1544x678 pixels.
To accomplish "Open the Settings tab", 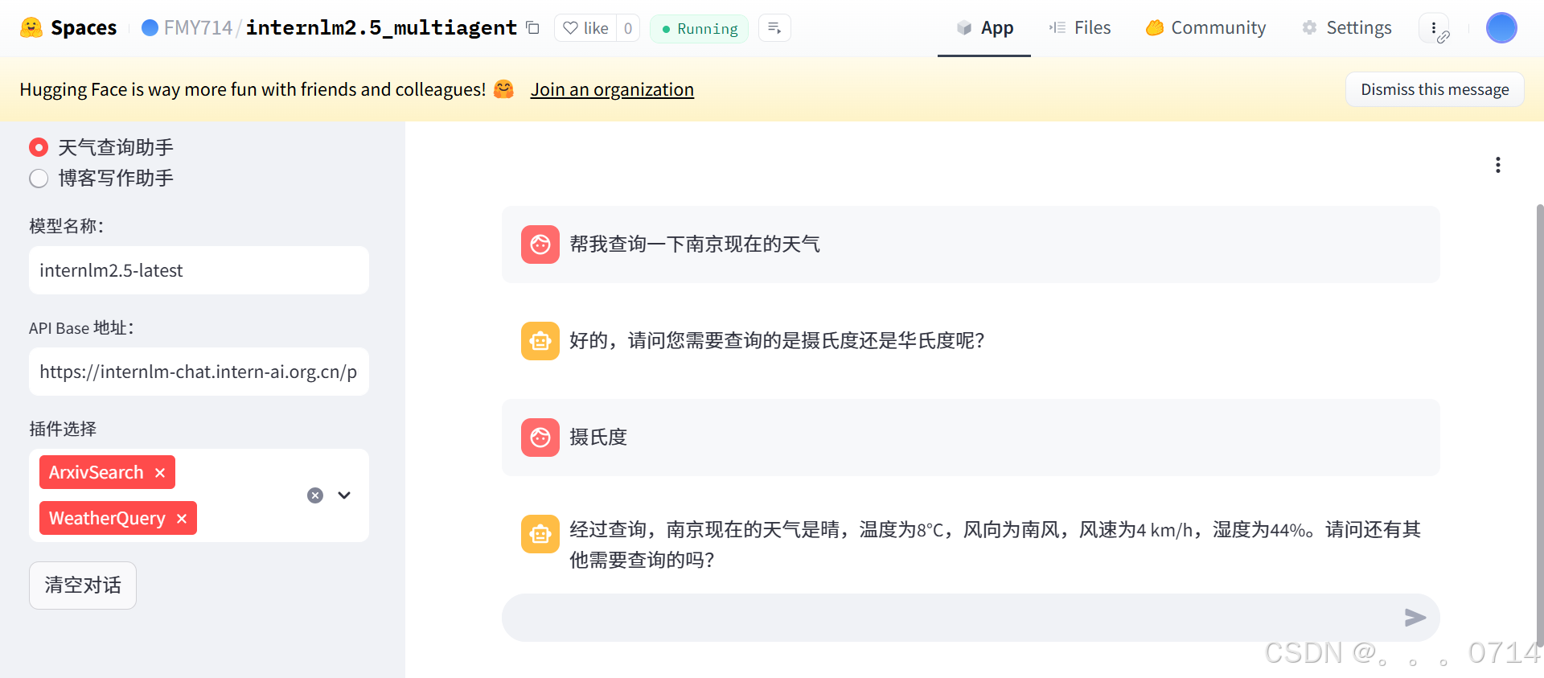I will point(1347,28).
